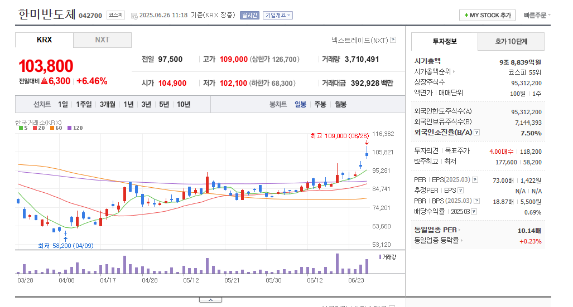573x307 pixels.
Task: Click the 코스피 market label
Action: 115,15
